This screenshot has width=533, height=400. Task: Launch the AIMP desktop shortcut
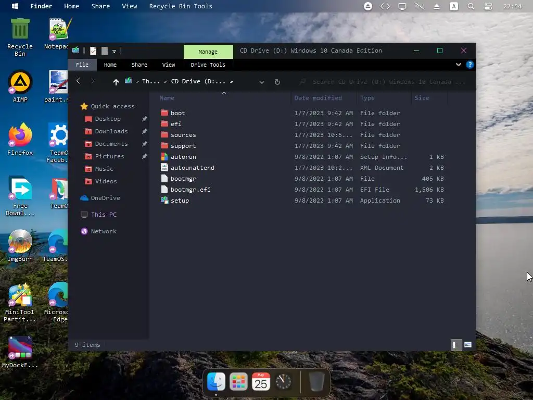20,86
